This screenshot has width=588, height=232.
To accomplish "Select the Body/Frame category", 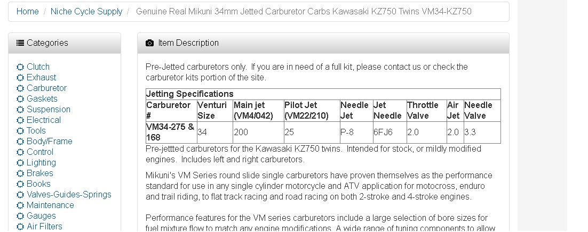I will point(50,142).
